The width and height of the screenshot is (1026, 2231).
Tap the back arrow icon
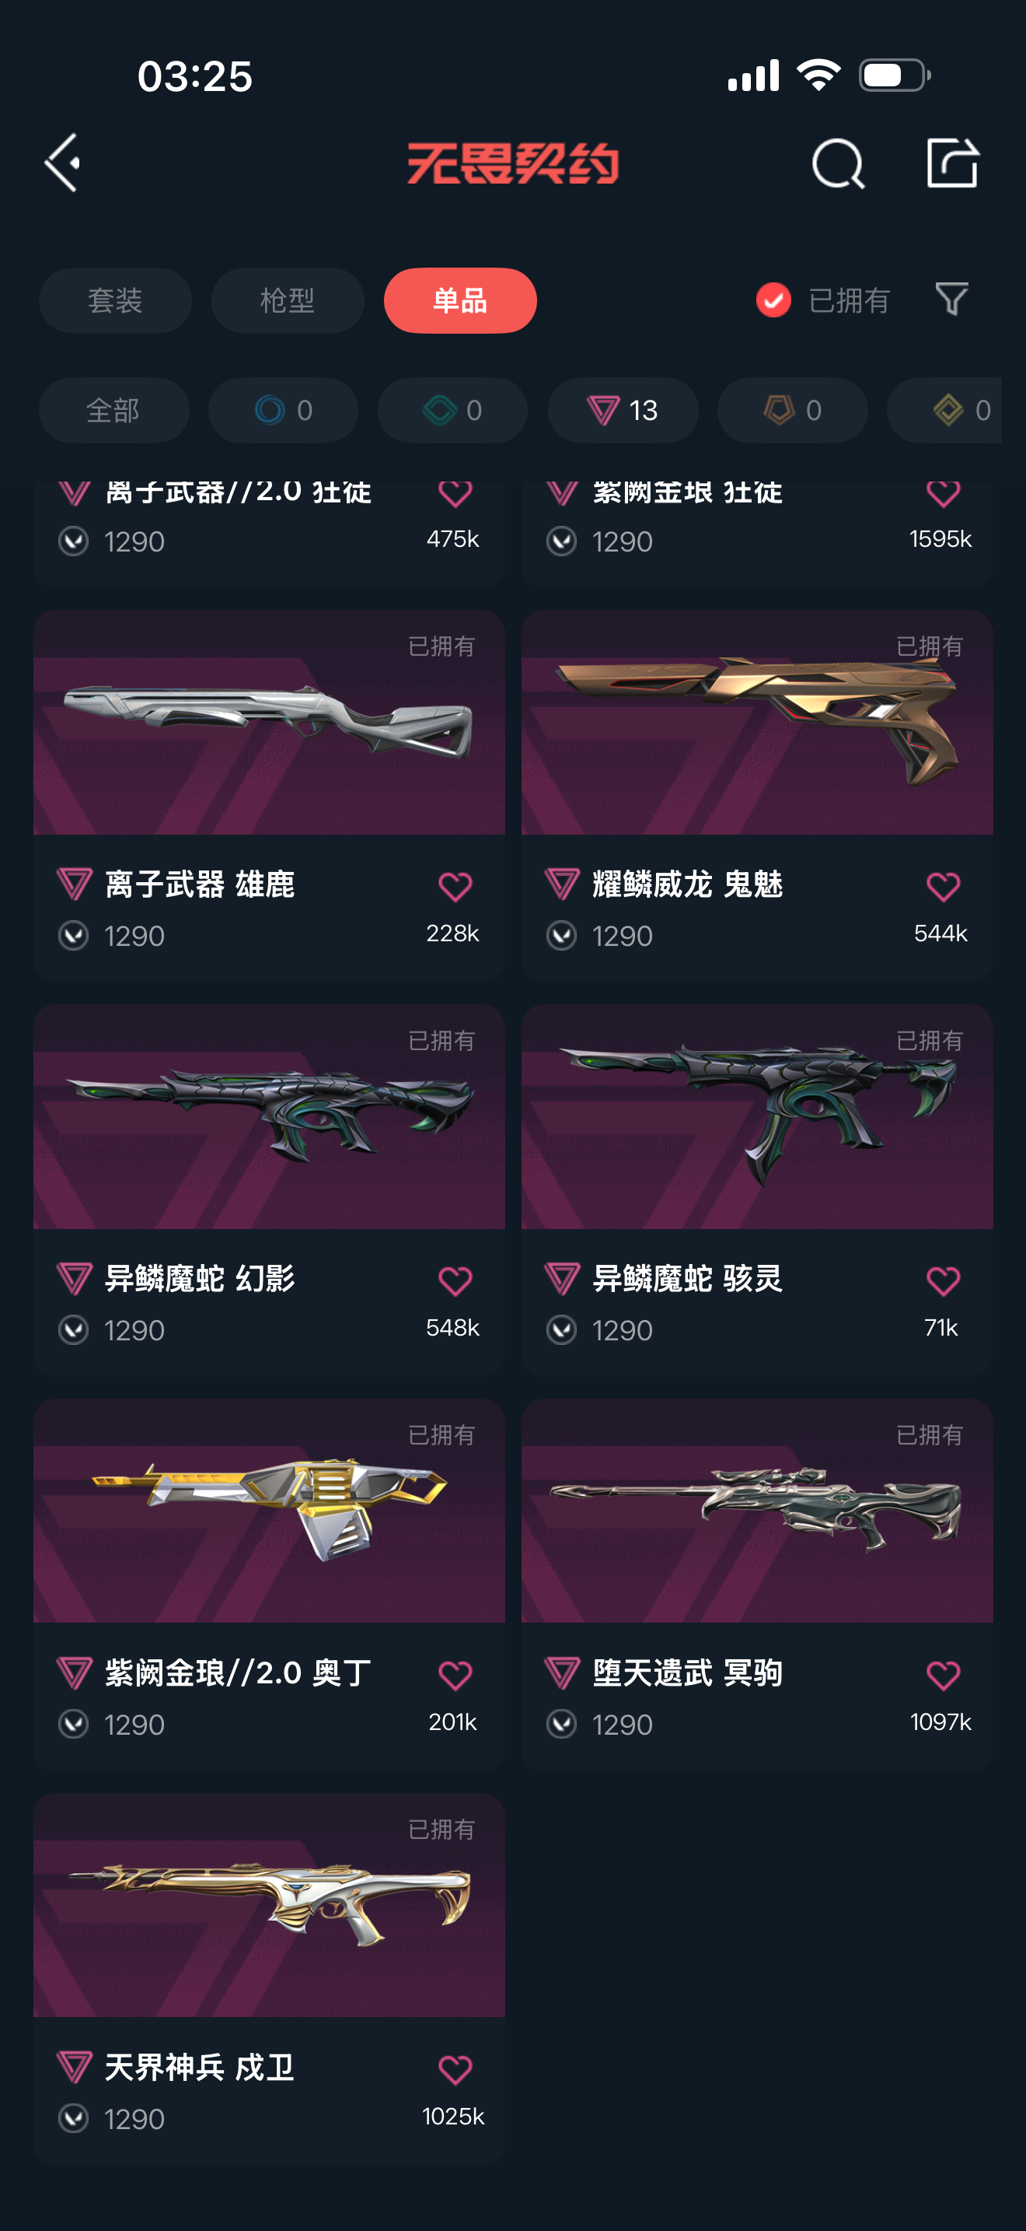point(62,163)
